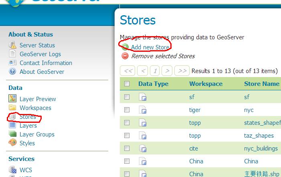Screen dimensions: 281x177
Task: Open Stores page from sidebar
Action: 28,117
